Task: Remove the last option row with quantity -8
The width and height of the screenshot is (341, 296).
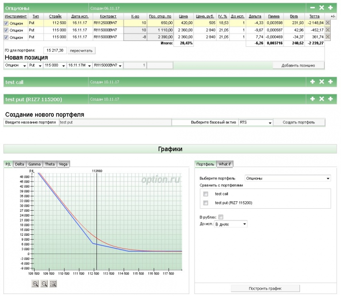Action: point(328,37)
